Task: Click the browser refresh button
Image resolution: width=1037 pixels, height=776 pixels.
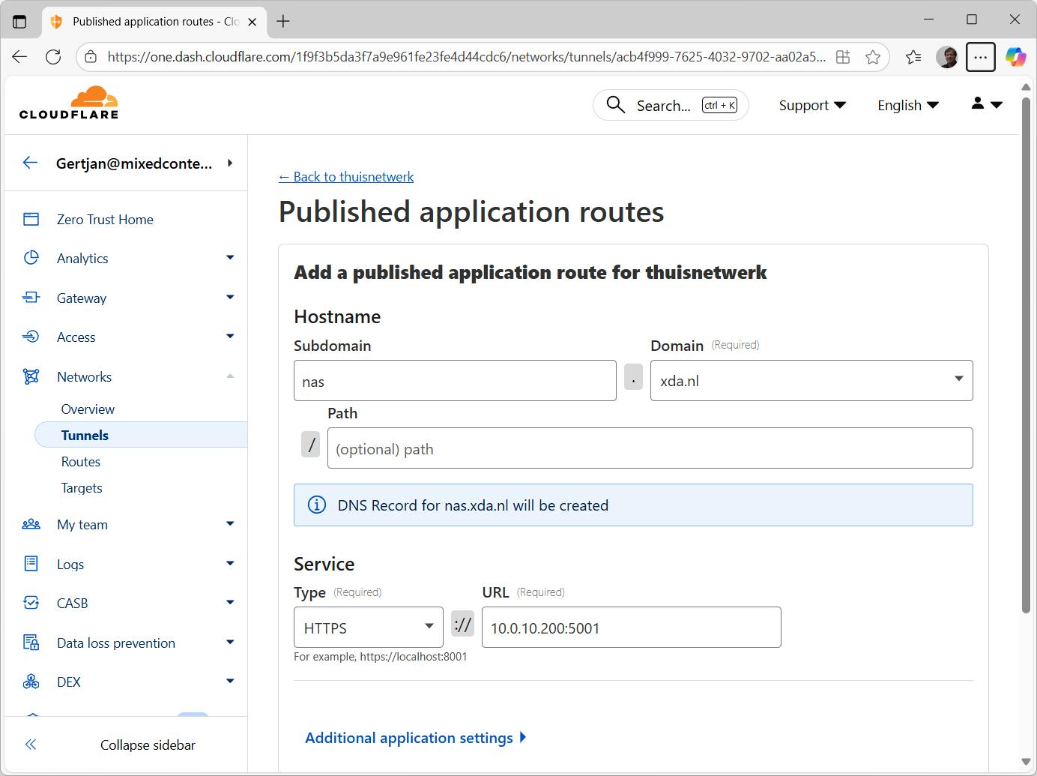Action: 53,57
